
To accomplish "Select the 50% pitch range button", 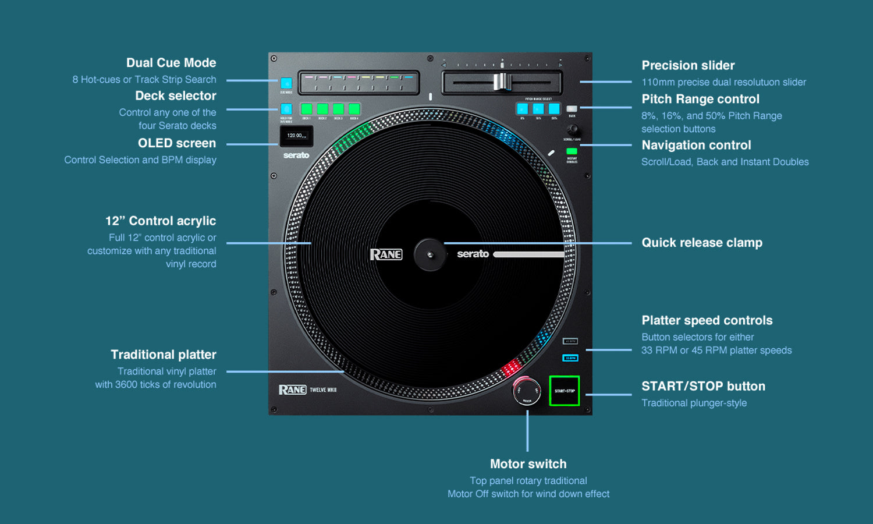I will tap(553, 109).
